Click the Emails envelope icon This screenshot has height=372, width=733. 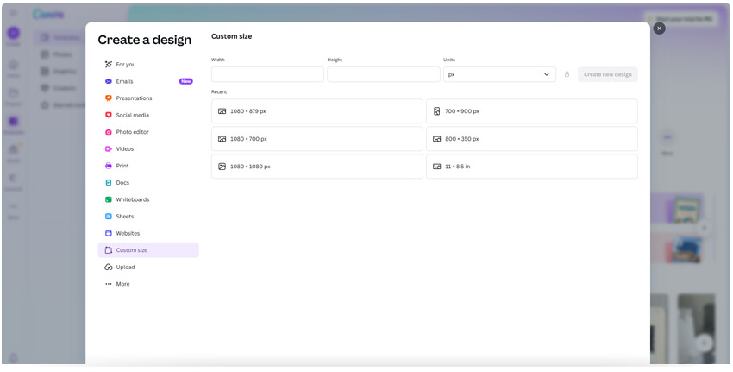coord(109,81)
